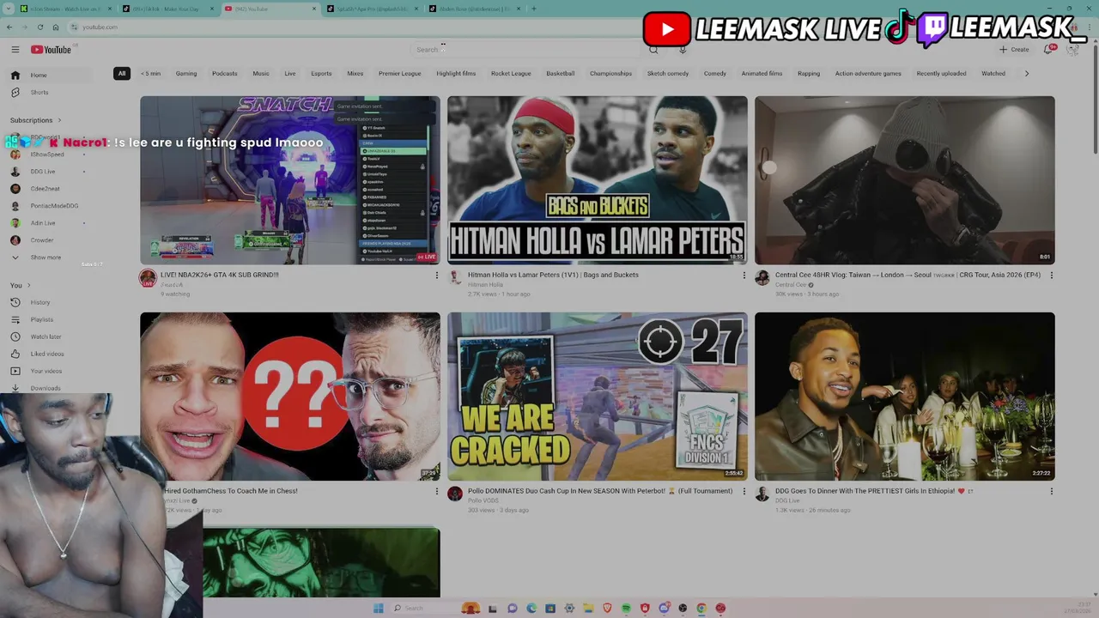This screenshot has height=618, width=1099.
Task: Show more filter chips with right arrow
Action: tap(1027, 73)
